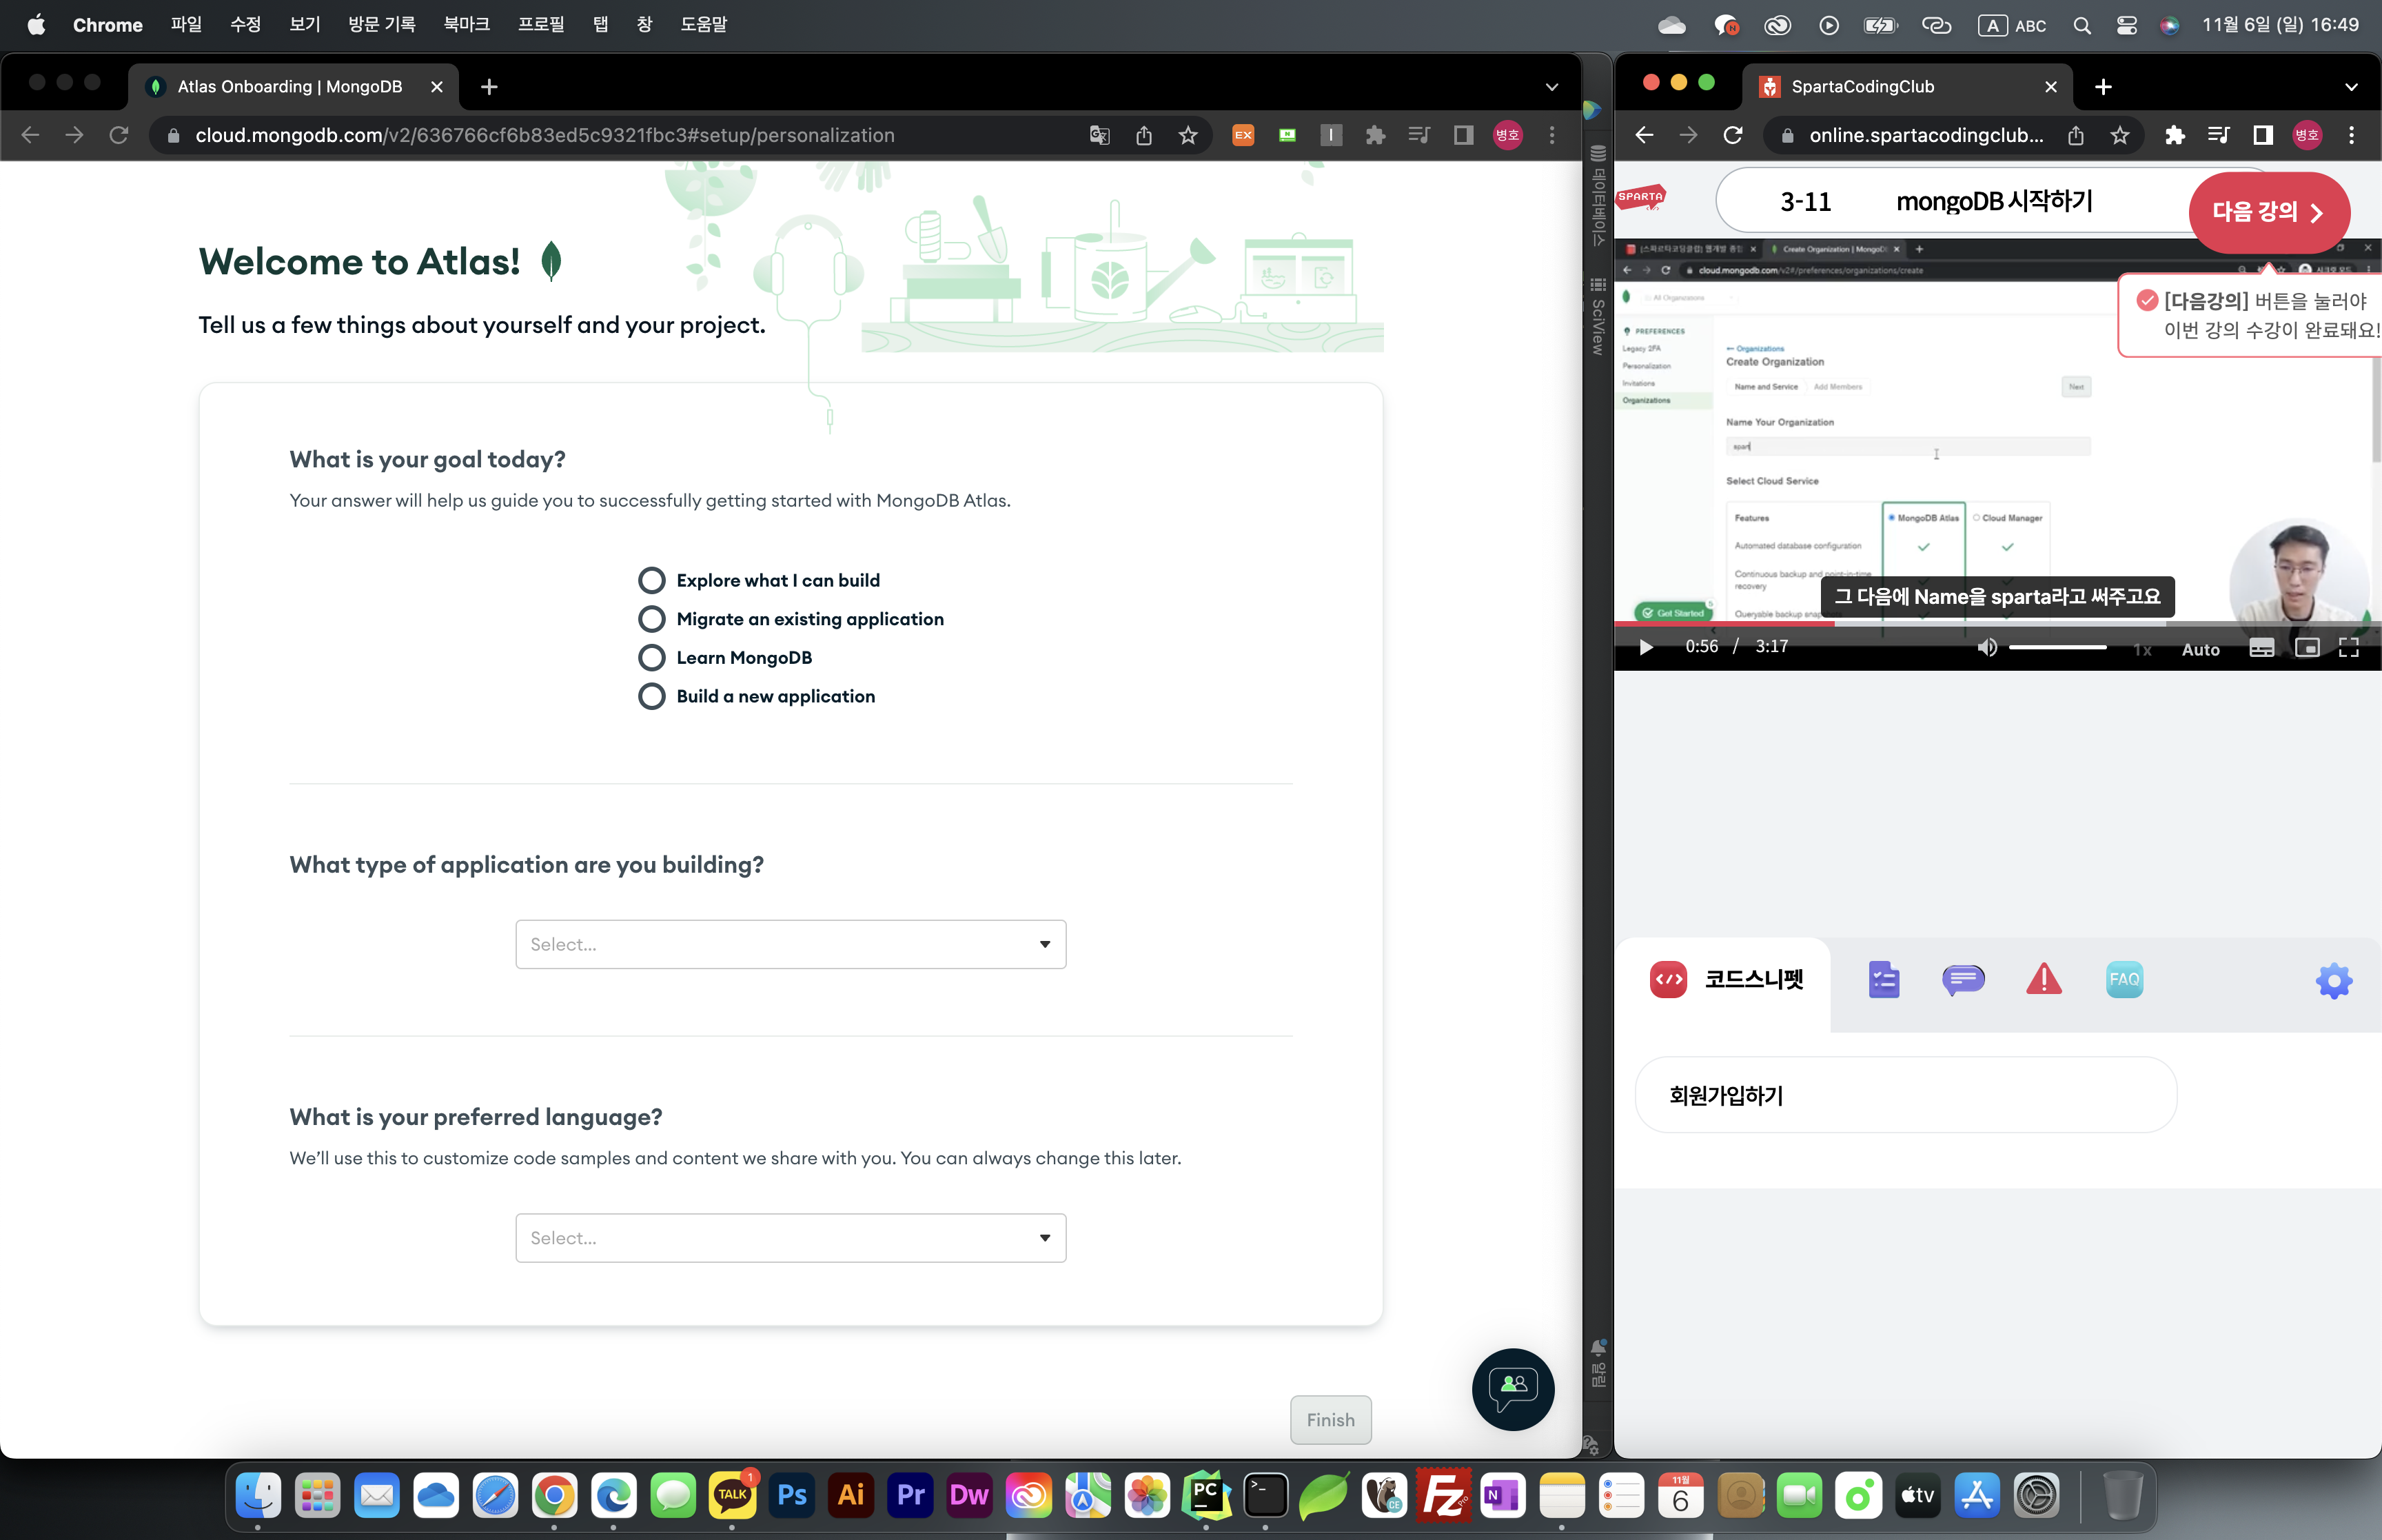Open the checklist notes tab icon
This screenshot has width=2382, height=1540.
(1883, 980)
